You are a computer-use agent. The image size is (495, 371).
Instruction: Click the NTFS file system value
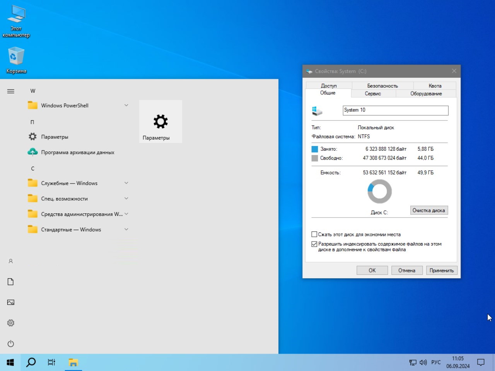coord(364,136)
